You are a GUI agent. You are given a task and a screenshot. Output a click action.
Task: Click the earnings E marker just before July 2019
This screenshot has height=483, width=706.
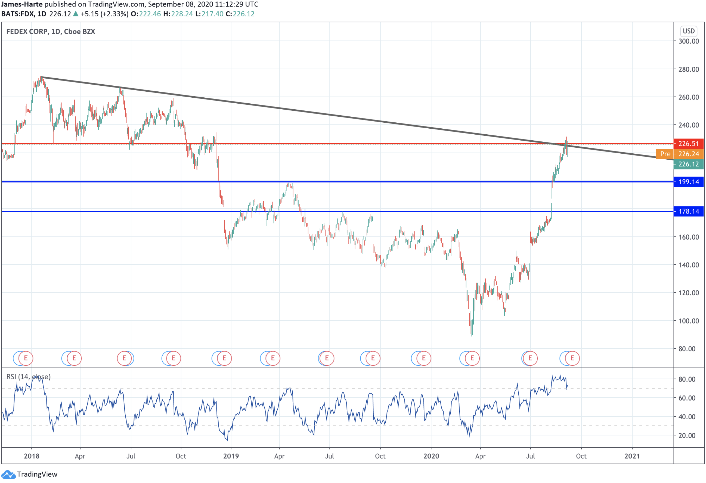[327, 358]
